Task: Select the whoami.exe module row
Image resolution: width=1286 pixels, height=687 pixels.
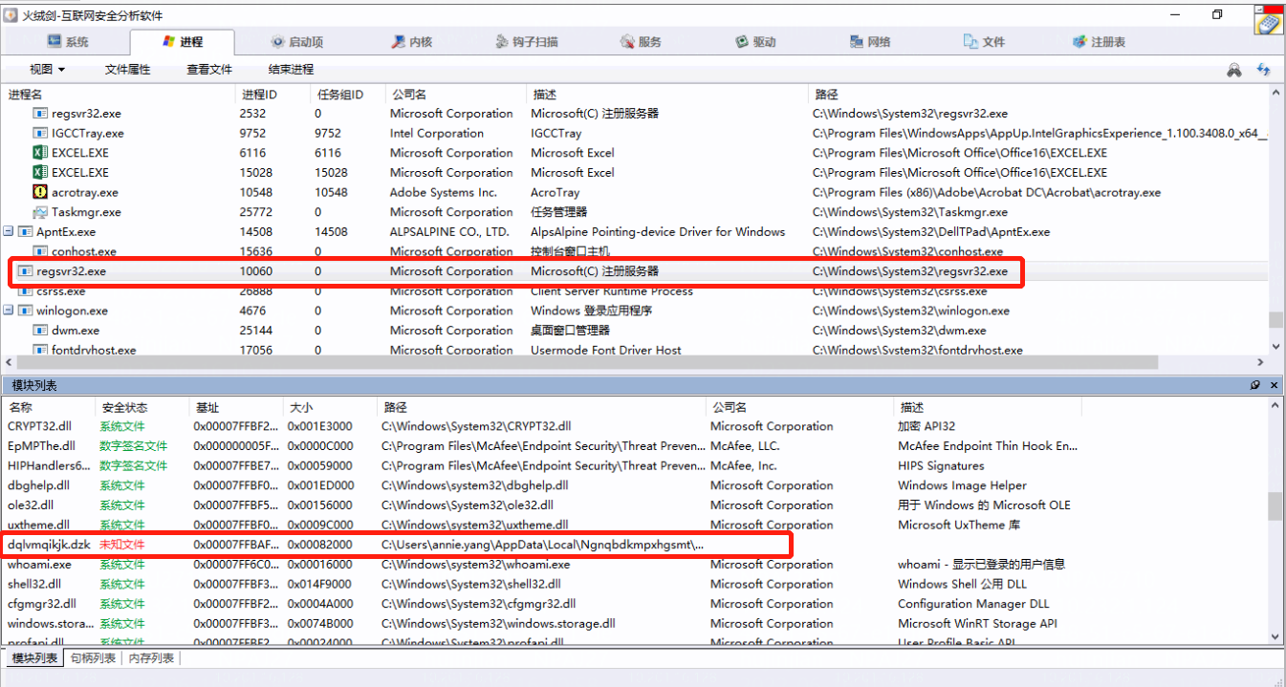Action: pos(633,565)
